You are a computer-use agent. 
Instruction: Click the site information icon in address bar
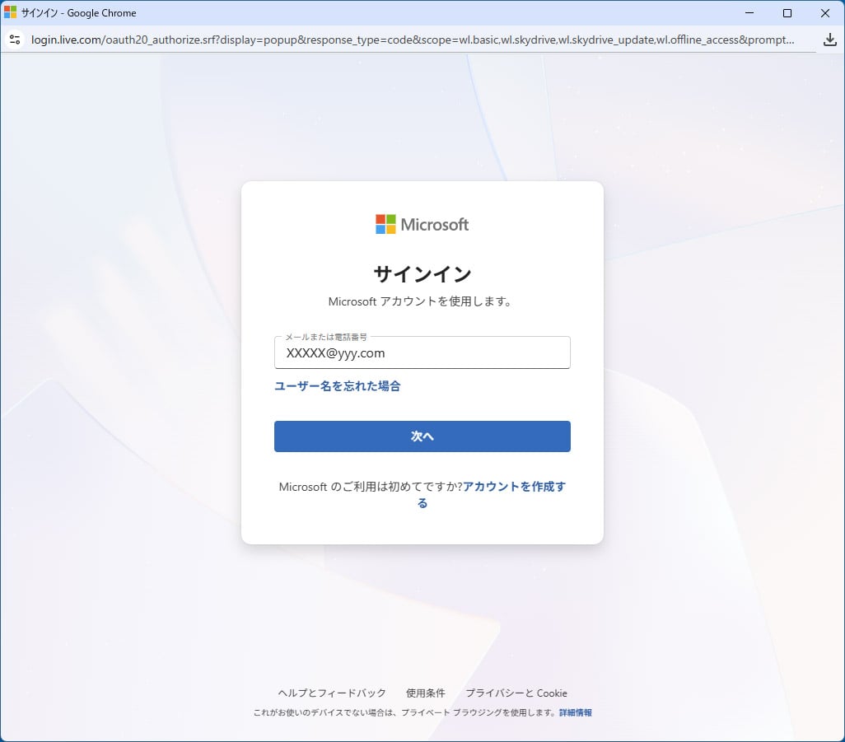point(14,40)
